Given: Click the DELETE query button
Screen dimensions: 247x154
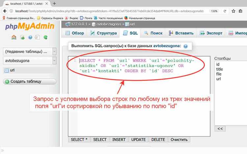Looking at the screenshot, I should pyautogui.click(x=158, y=140).
